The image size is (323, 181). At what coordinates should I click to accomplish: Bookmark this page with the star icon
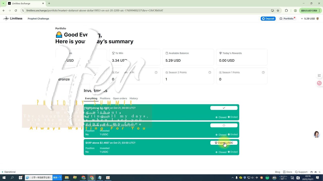coord(278,11)
